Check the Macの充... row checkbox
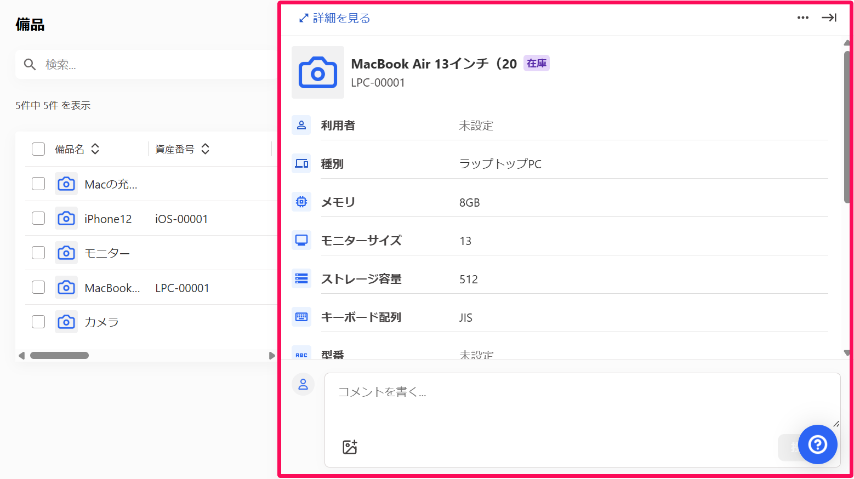This screenshot has height=479, width=854. click(38, 184)
